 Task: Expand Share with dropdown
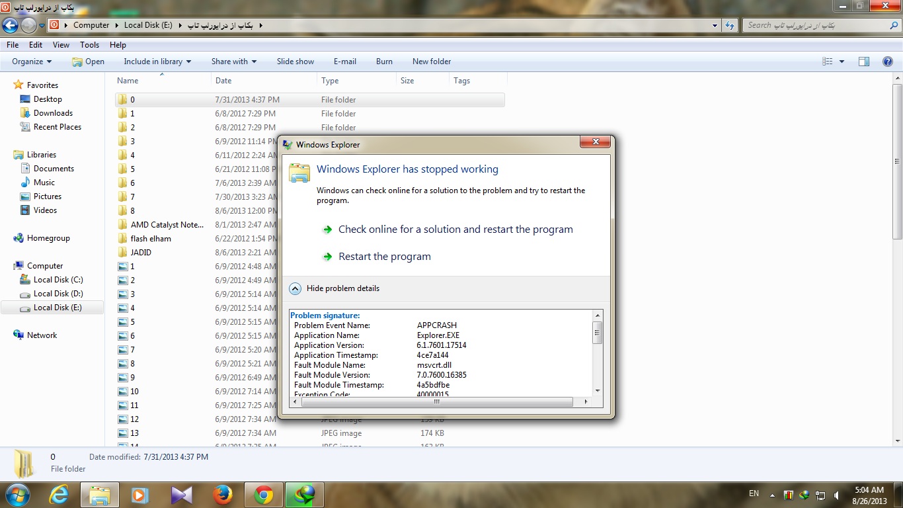coord(234,62)
